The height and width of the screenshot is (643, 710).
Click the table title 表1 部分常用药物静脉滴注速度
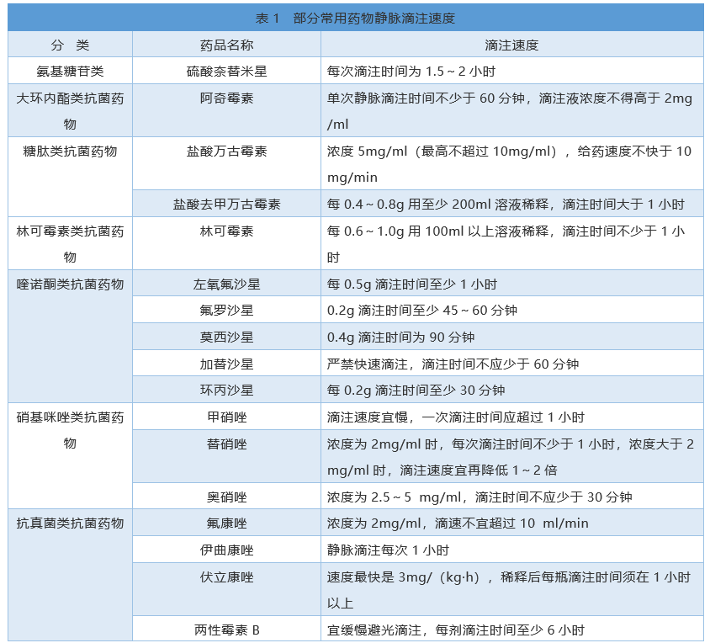pos(355,19)
